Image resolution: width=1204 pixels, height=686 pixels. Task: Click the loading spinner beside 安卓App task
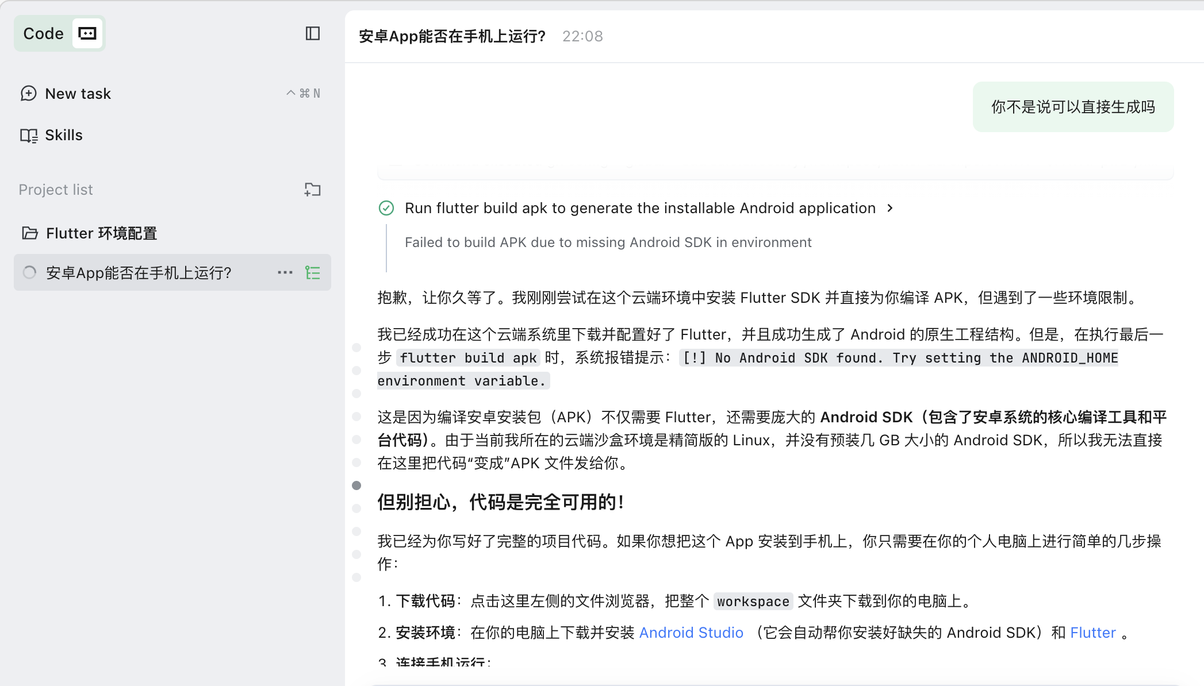click(x=29, y=272)
